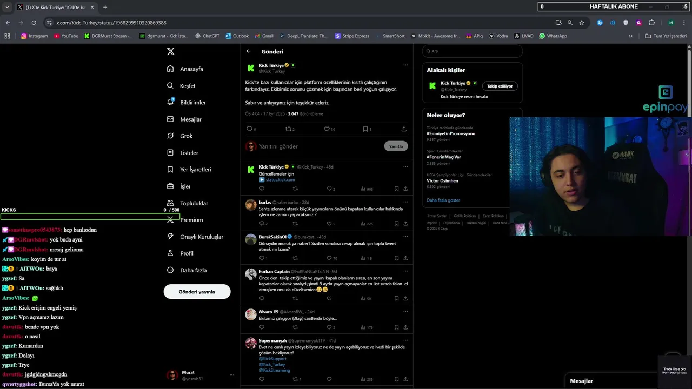Open Anasayfa home in sidebar
The width and height of the screenshot is (692, 389).
tap(185, 69)
